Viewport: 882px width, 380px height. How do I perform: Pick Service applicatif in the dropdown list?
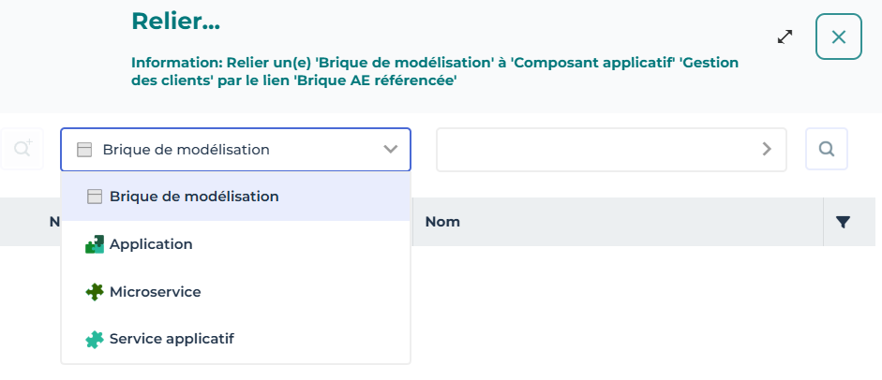(x=172, y=339)
